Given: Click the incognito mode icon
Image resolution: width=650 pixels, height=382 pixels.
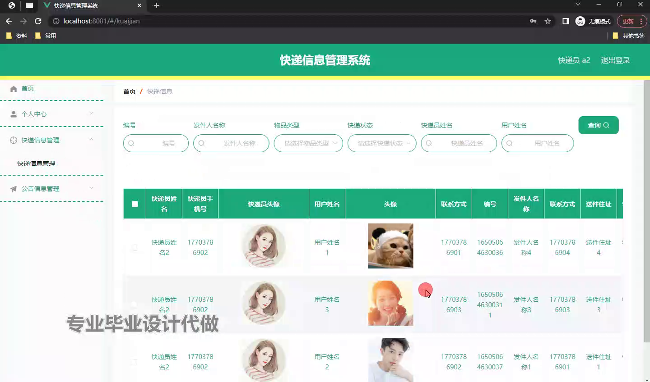Looking at the screenshot, I should 580,21.
